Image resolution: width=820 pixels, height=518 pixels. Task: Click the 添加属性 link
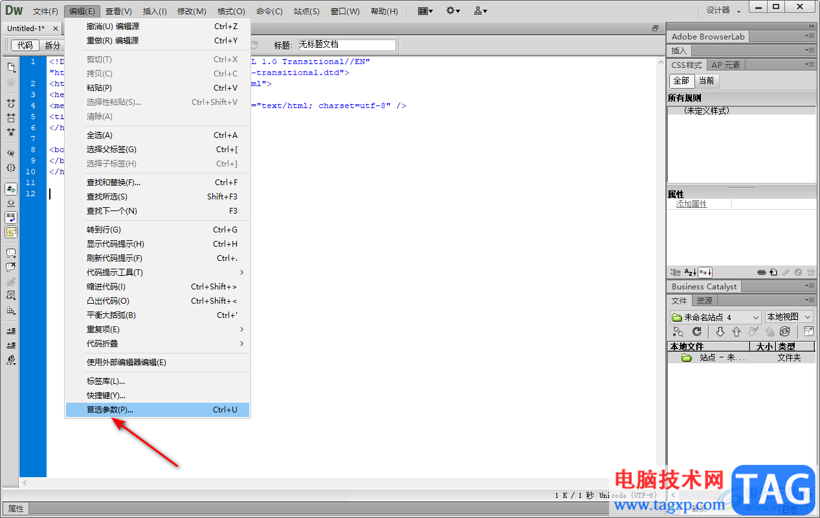coord(691,204)
